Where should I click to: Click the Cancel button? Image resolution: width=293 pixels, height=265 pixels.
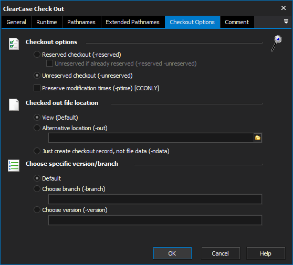[221, 253]
